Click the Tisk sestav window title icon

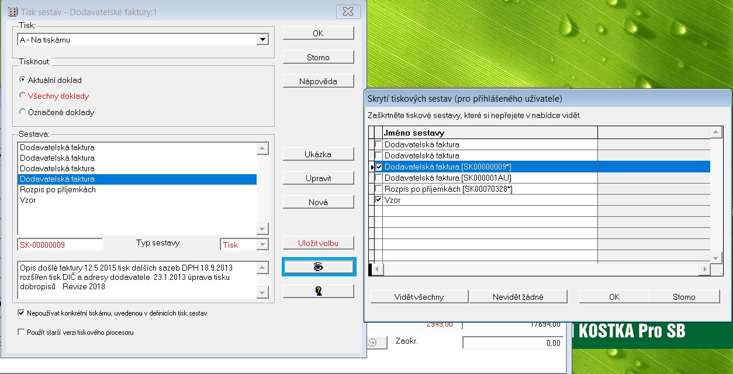(12, 12)
